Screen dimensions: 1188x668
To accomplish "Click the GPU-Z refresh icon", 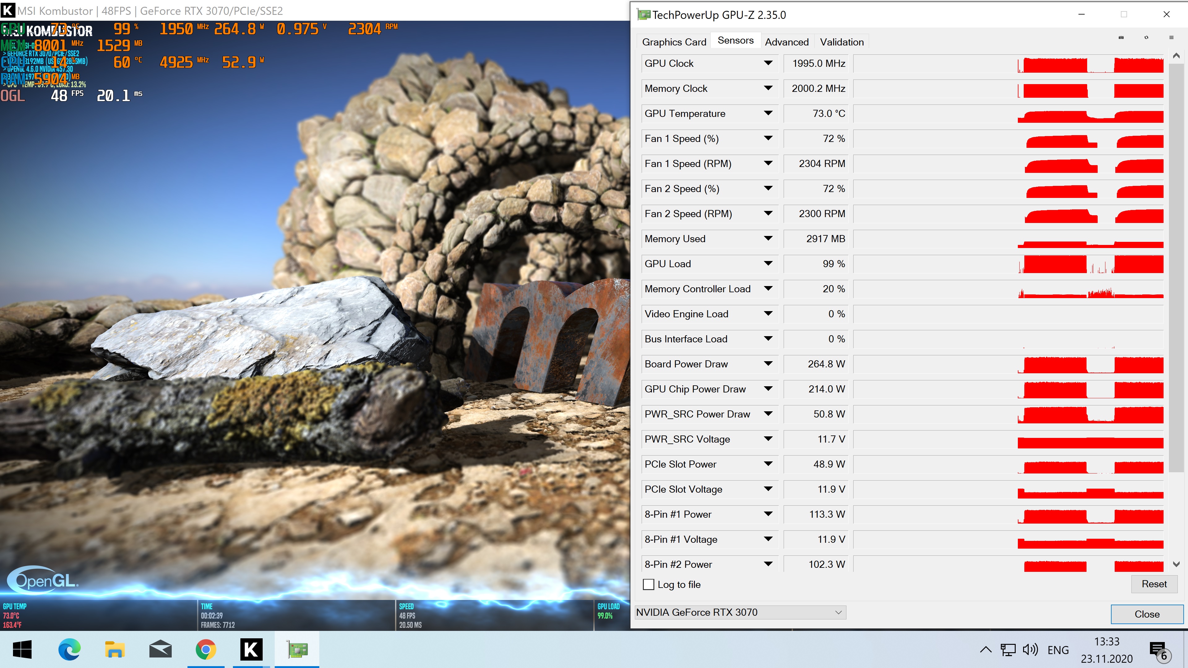I will pyautogui.click(x=1146, y=38).
